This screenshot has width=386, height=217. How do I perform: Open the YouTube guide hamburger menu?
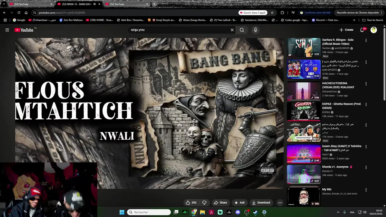[x=7, y=30]
